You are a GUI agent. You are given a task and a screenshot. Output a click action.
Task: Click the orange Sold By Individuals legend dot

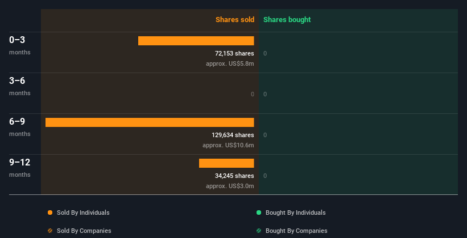coord(50,212)
